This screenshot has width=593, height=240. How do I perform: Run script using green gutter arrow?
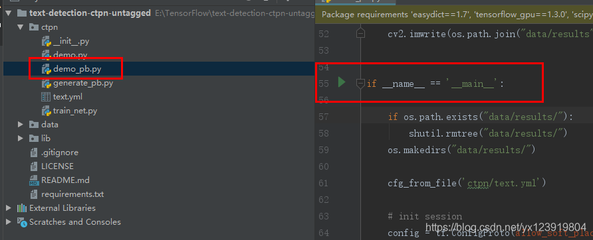[x=342, y=82]
